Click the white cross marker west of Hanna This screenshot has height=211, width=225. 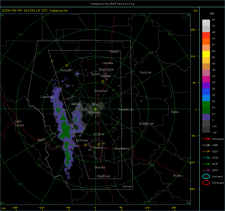(x=141, y=101)
